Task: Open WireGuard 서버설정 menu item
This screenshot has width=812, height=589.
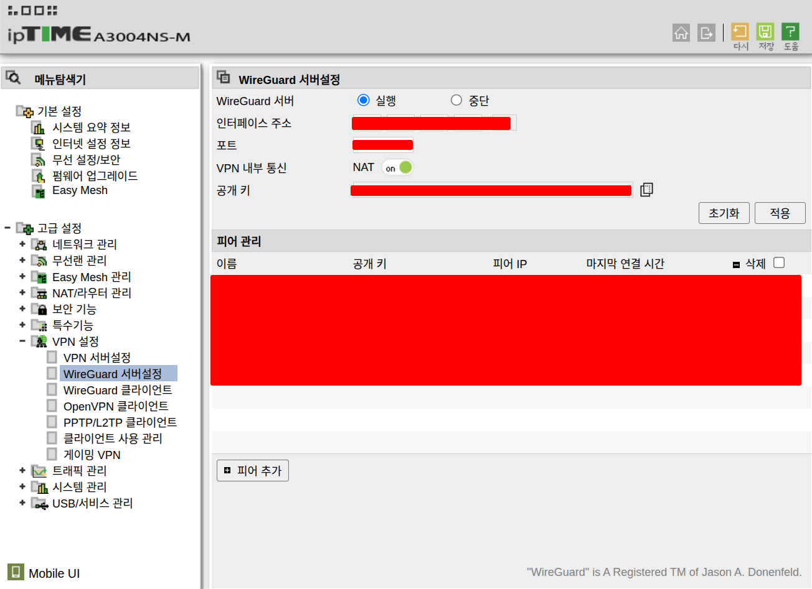Action: [113, 374]
